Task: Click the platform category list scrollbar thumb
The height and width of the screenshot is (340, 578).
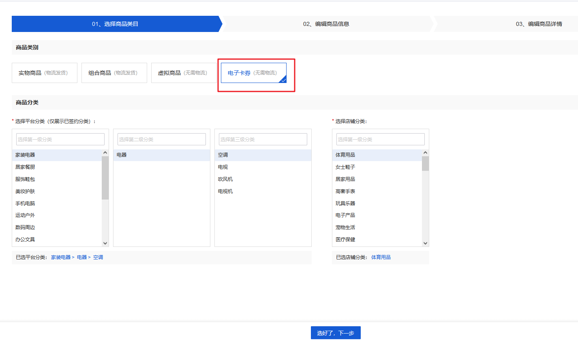Action: (x=105, y=178)
